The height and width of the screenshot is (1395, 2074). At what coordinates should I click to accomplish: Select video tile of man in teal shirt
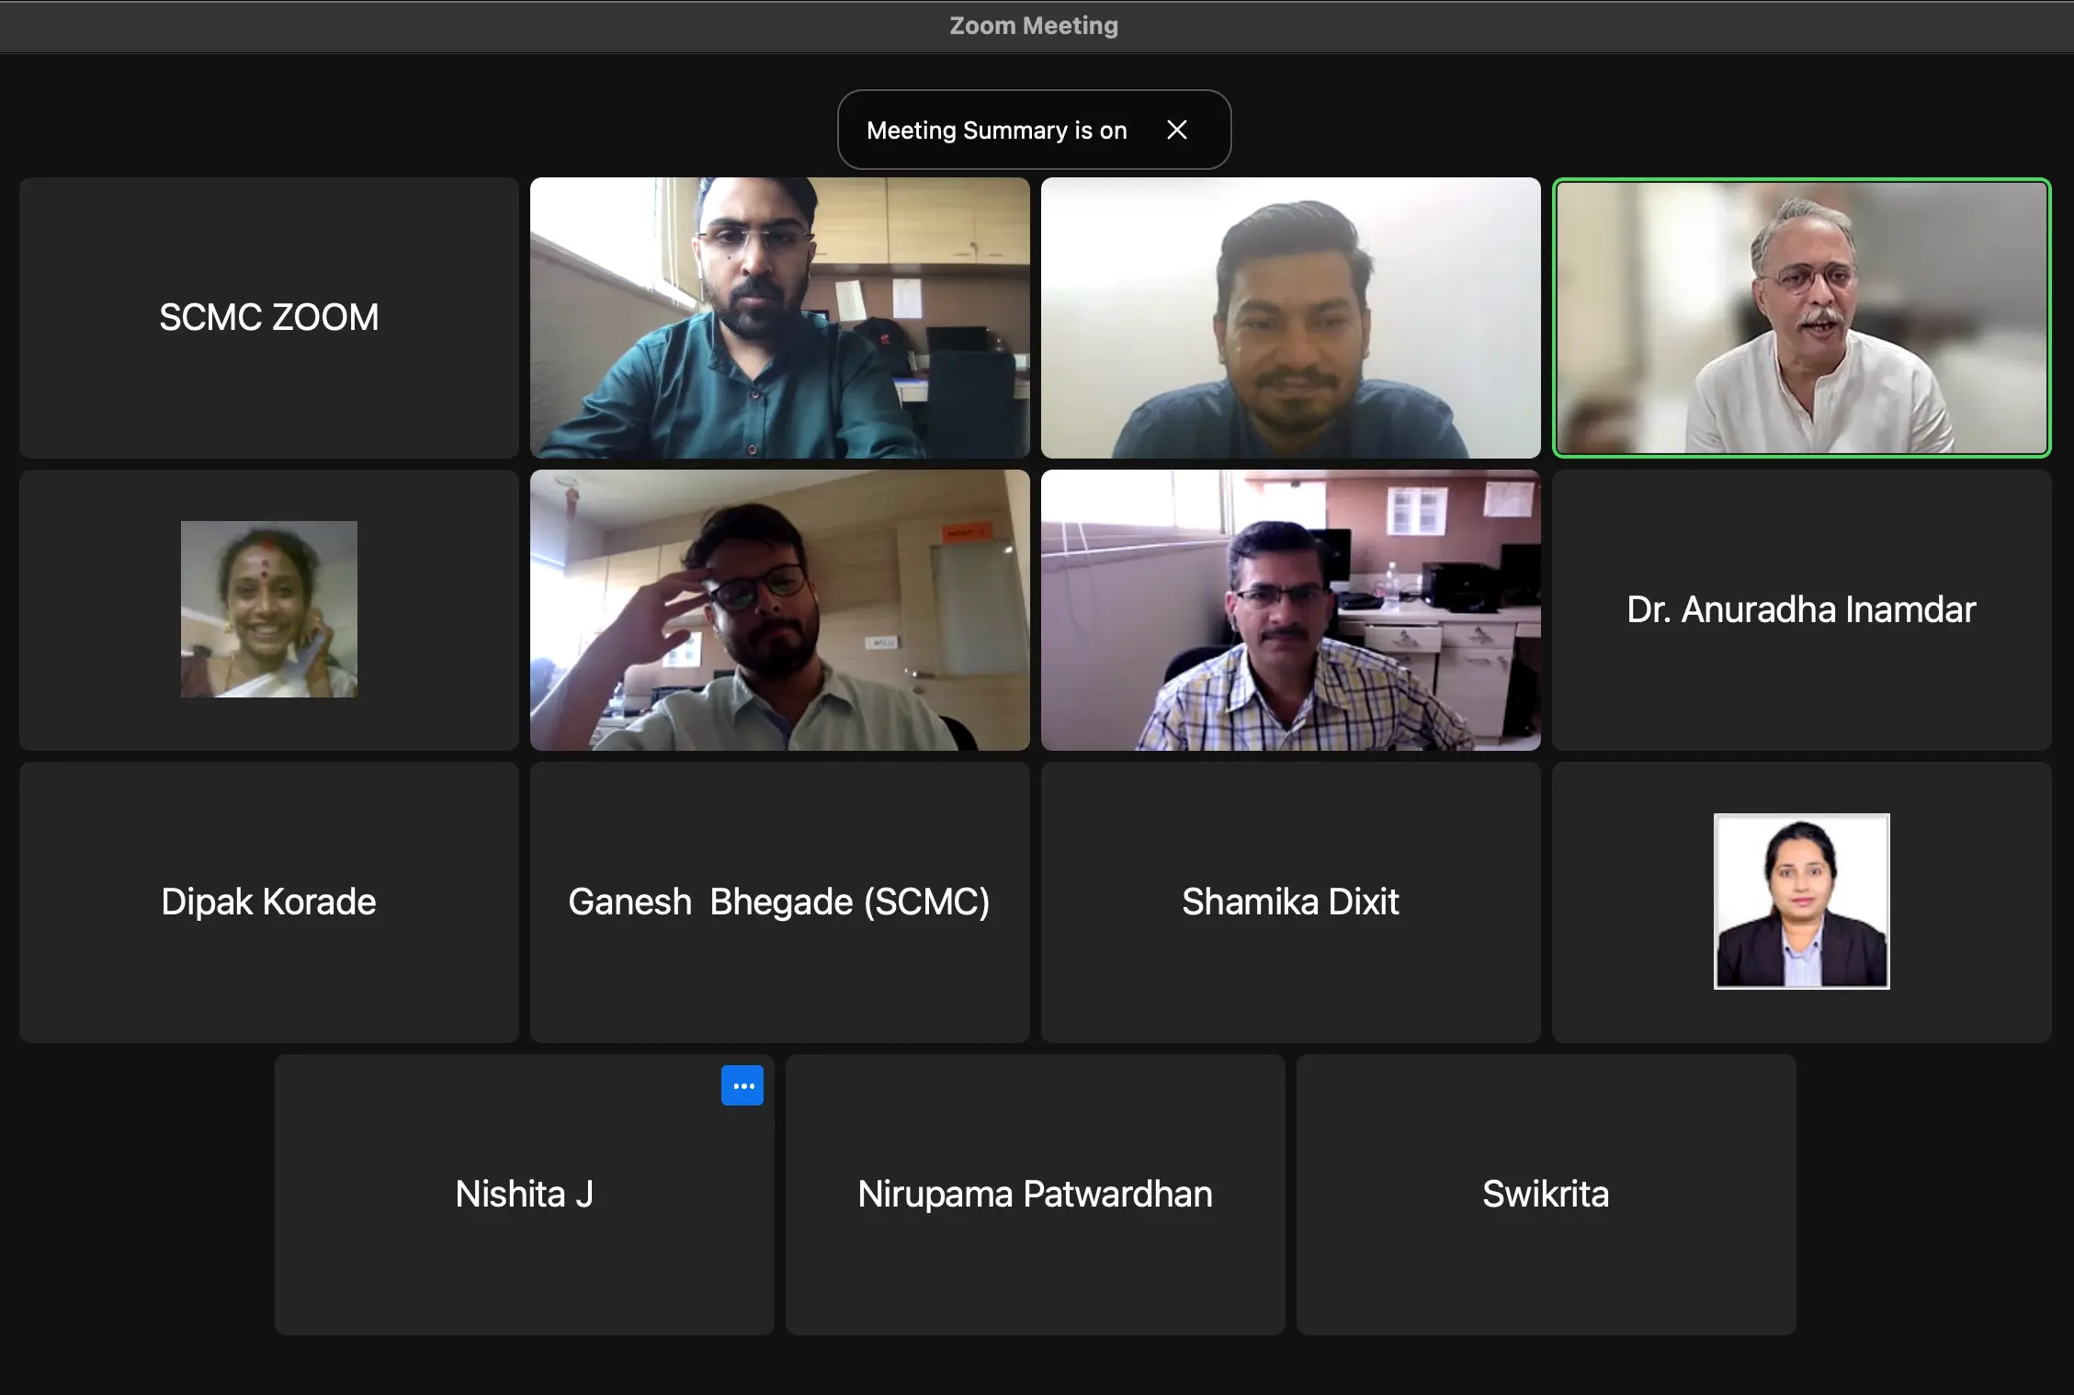779,317
